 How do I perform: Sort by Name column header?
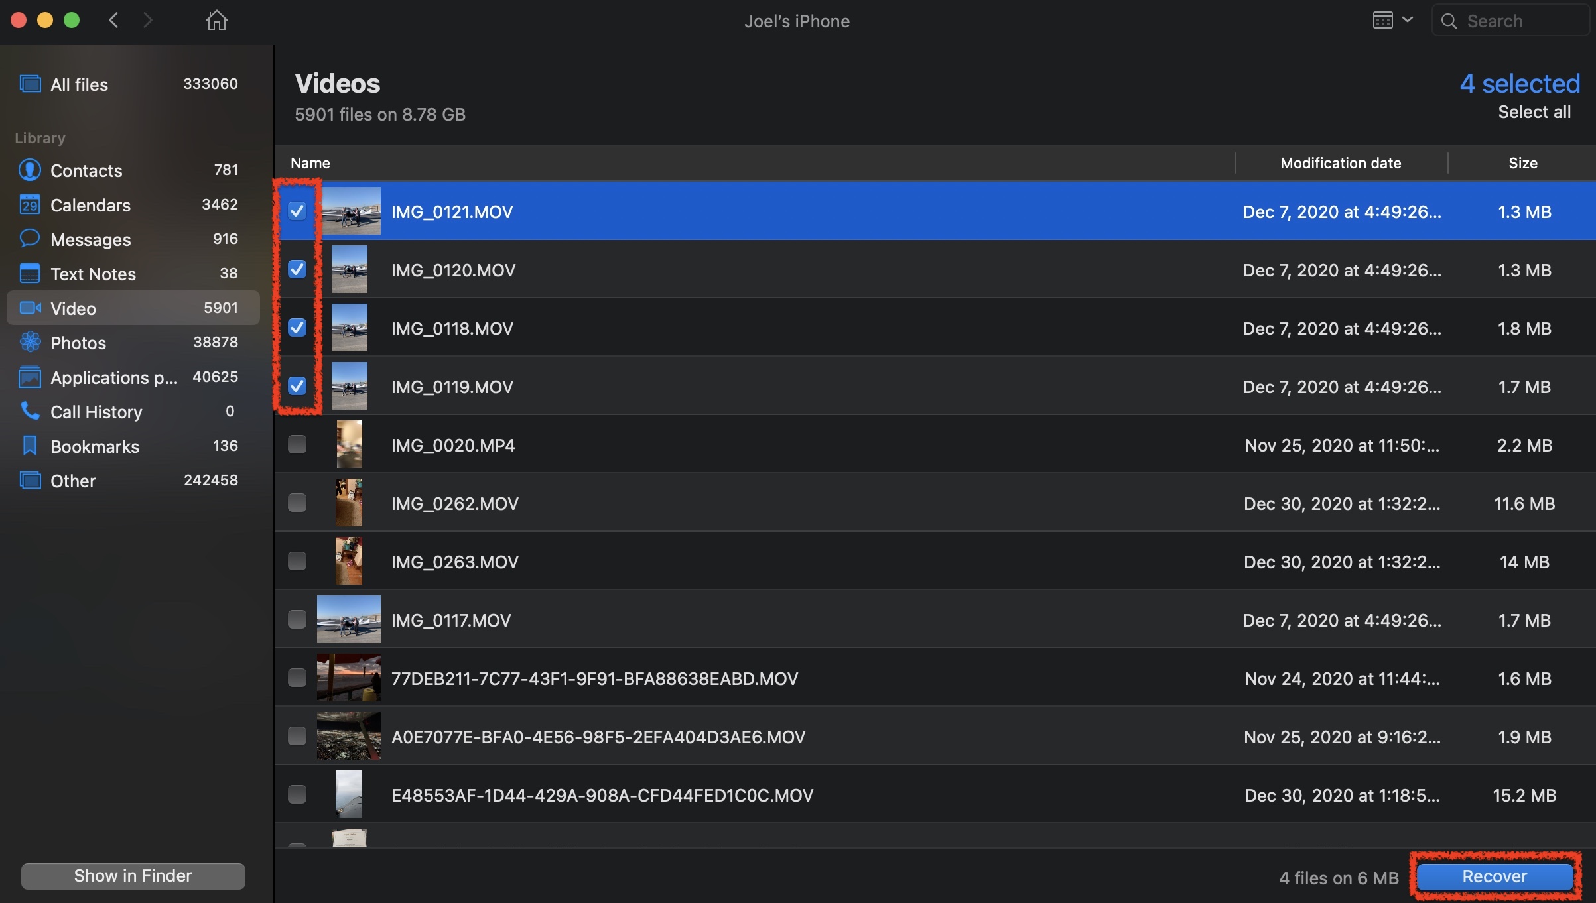pos(310,163)
